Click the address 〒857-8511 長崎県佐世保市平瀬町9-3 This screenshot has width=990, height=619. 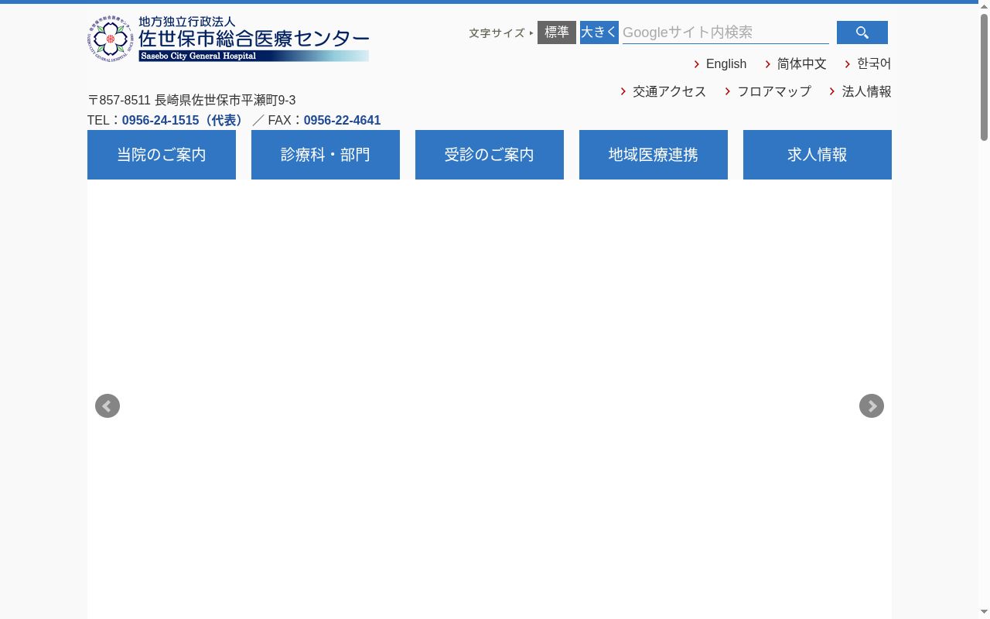(x=192, y=101)
